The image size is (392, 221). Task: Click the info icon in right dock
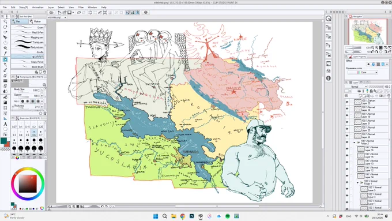(x=329, y=78)
